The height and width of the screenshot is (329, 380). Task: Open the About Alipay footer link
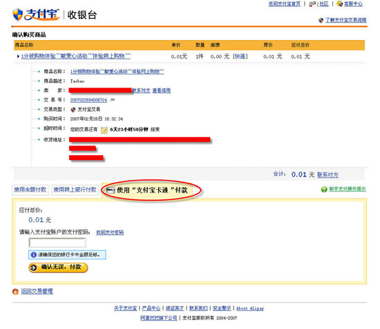(x=250, y=308)
